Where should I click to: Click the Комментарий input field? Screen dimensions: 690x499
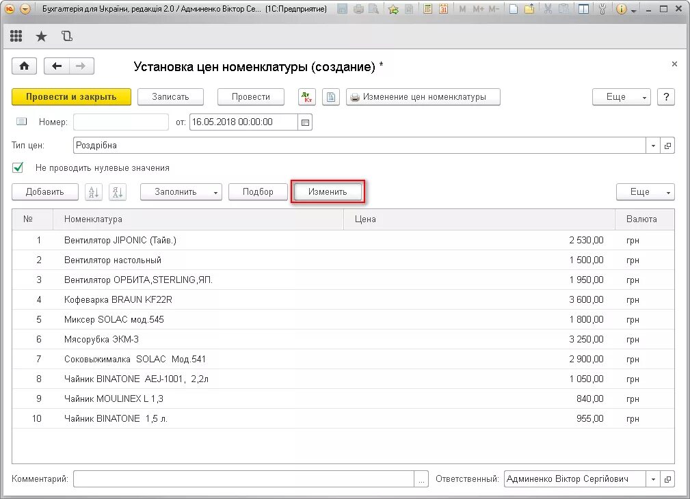coord(243,479)
